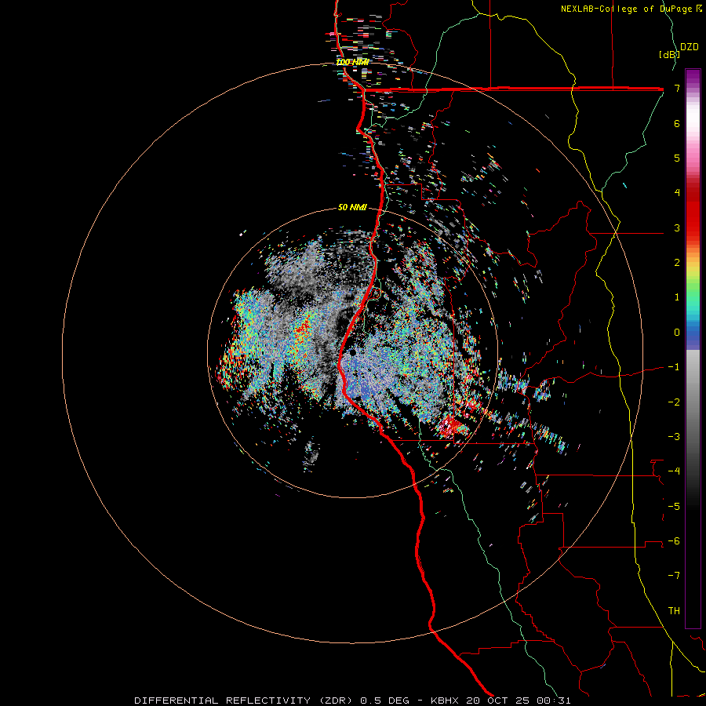The width and height of the screenshot is (706, 706).
Task: Click the 20 OCT 25 00:31 timestamp
Action: (518, 701)
